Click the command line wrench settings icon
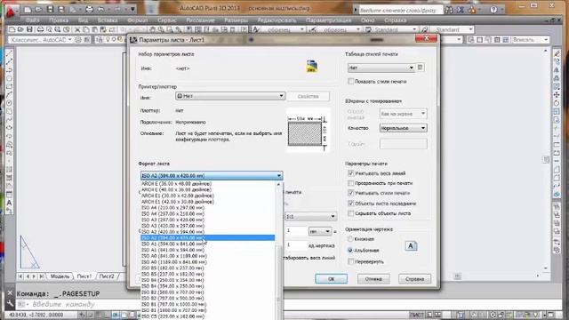The height and width of the screenshot is (320, 569). [10, 304]
